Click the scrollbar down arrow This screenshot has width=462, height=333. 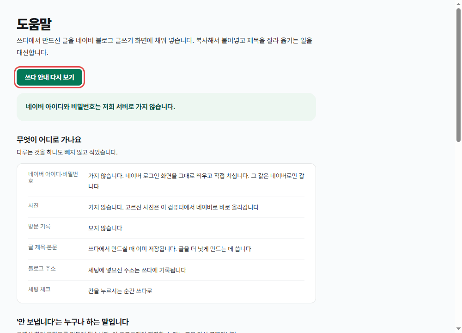[458, 328]
